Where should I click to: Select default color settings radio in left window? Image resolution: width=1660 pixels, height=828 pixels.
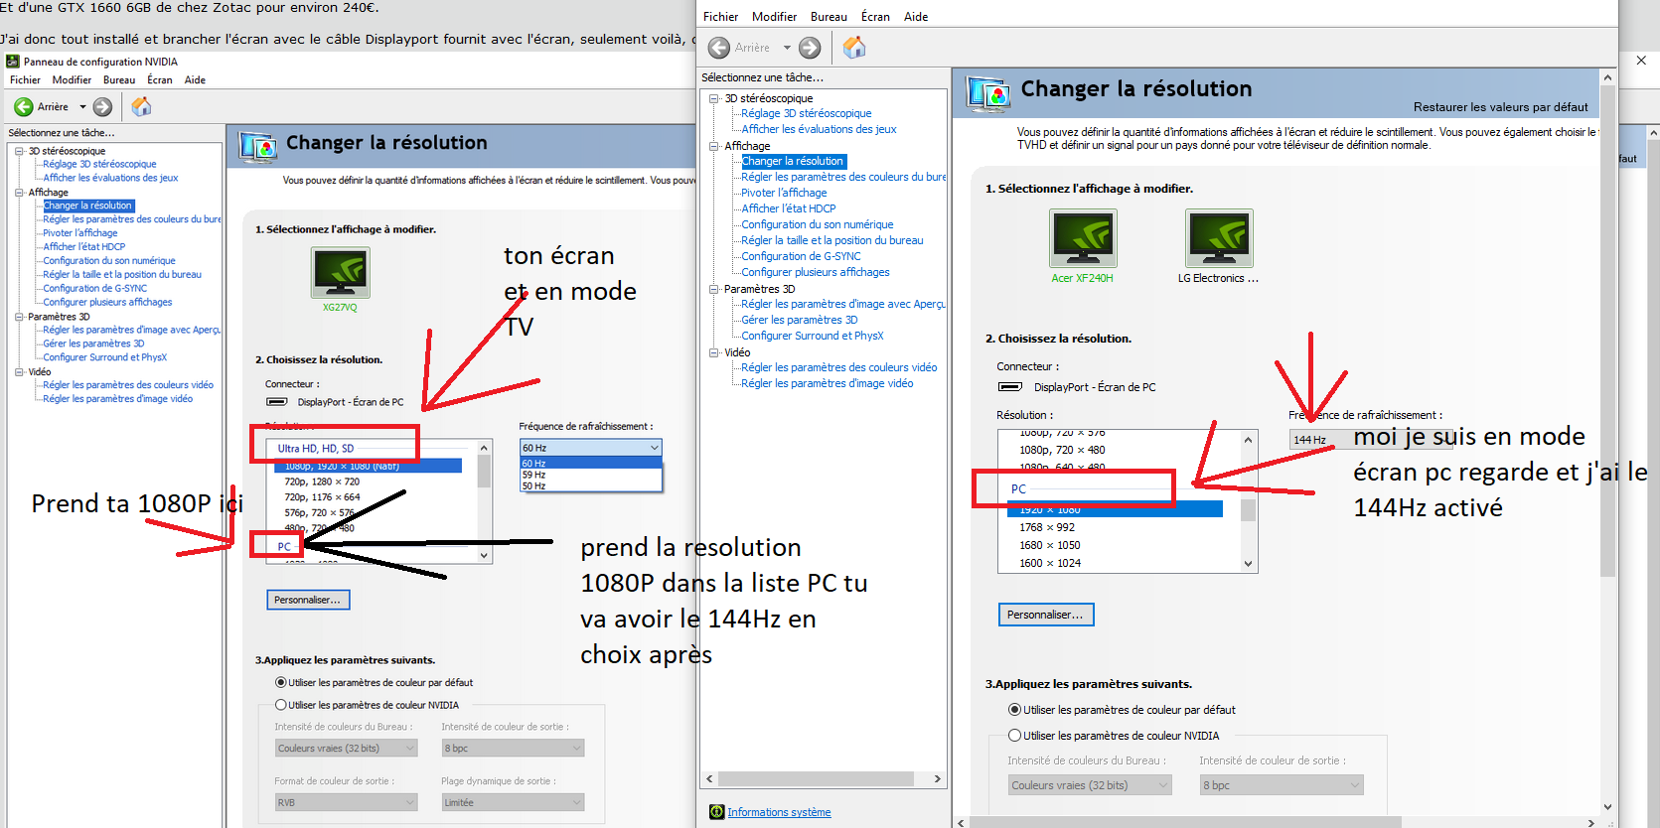point(281,683)
